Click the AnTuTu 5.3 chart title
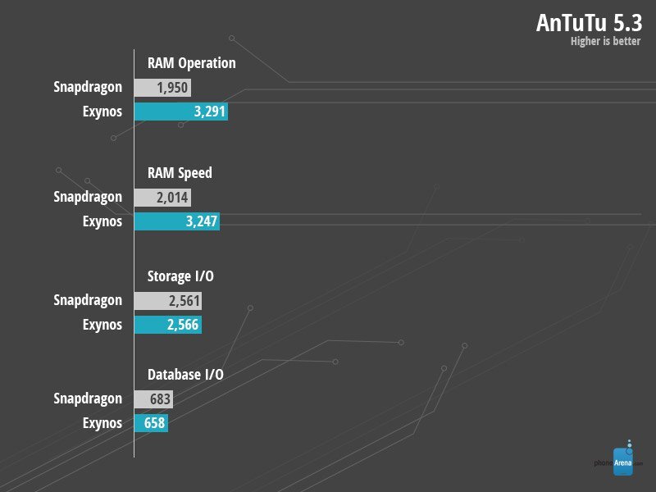 pyautogui.click(x=589, y=22)
